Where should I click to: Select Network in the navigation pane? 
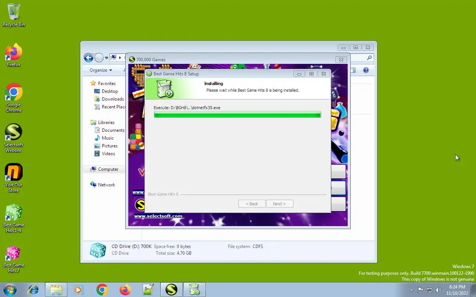103,185
